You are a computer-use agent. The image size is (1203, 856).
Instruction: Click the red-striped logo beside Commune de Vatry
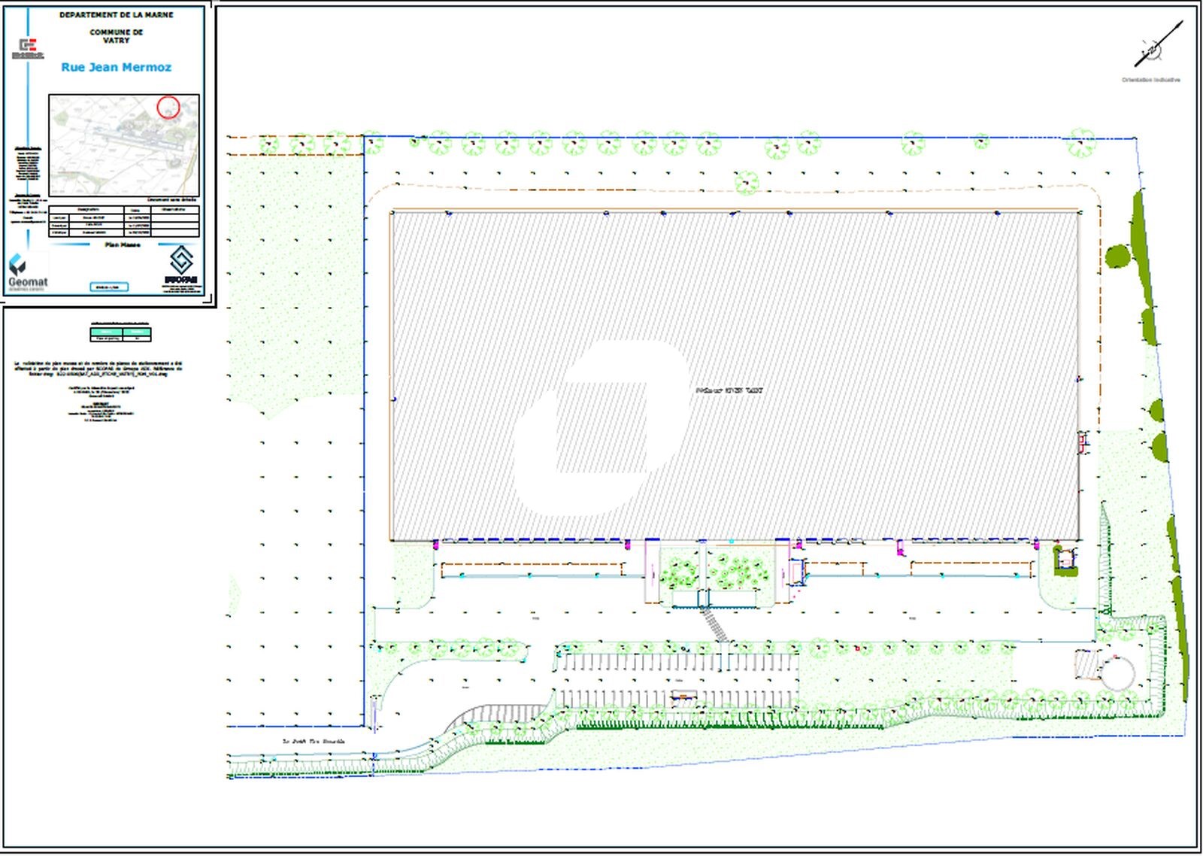coord(27,49)
